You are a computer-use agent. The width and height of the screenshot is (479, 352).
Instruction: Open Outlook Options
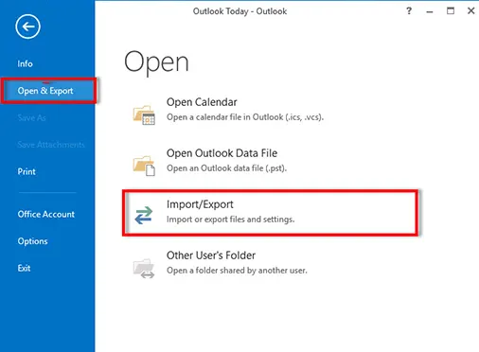click(32, 241)
